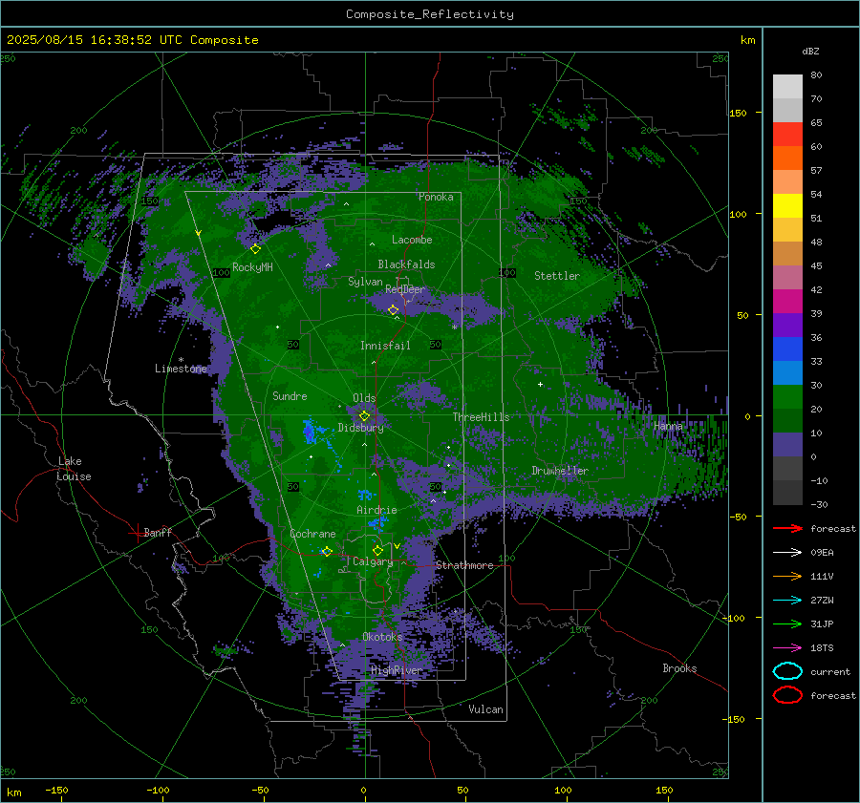
Task: Click the green 31JP arrow in legend
Action: pos(787,623)
